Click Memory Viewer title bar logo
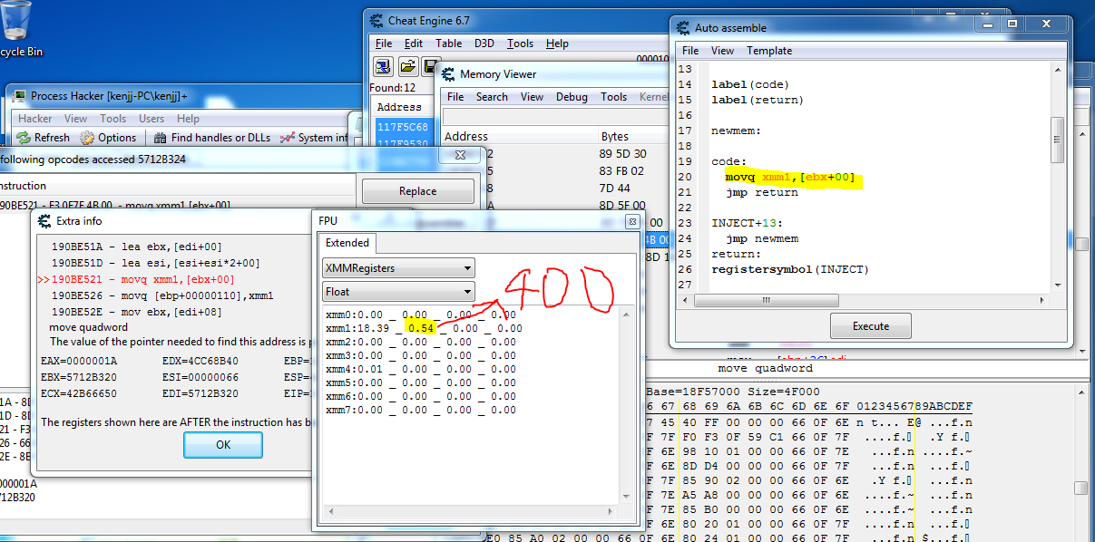 448,74
